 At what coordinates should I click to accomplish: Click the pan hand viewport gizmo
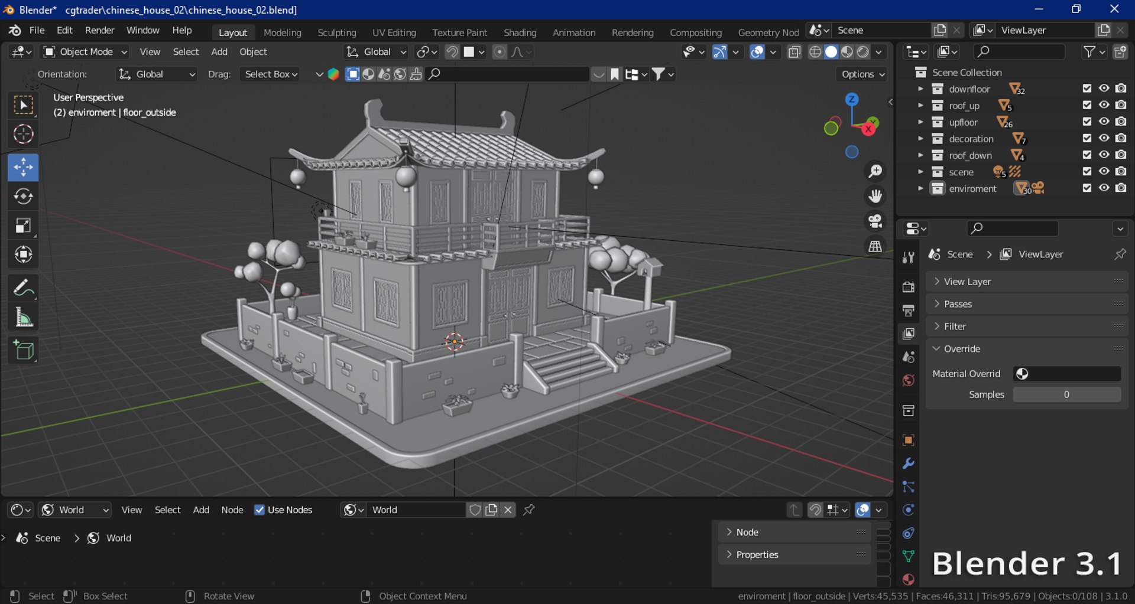click(x=875, y=196)
